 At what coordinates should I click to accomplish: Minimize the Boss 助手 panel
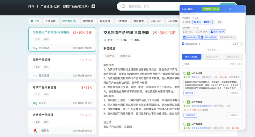pos(242,9)
